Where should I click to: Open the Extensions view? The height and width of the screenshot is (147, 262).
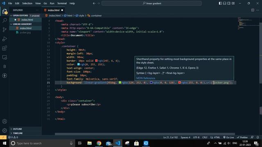coord(5,48)
